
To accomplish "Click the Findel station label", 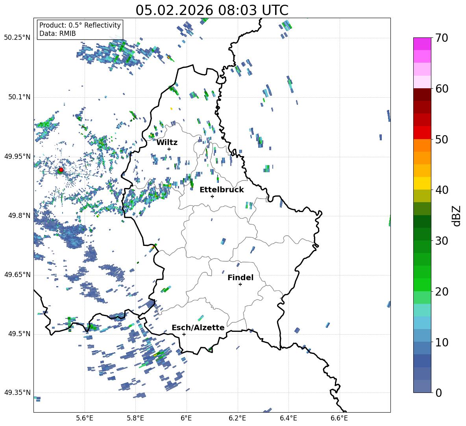I will tap(240, 277).
